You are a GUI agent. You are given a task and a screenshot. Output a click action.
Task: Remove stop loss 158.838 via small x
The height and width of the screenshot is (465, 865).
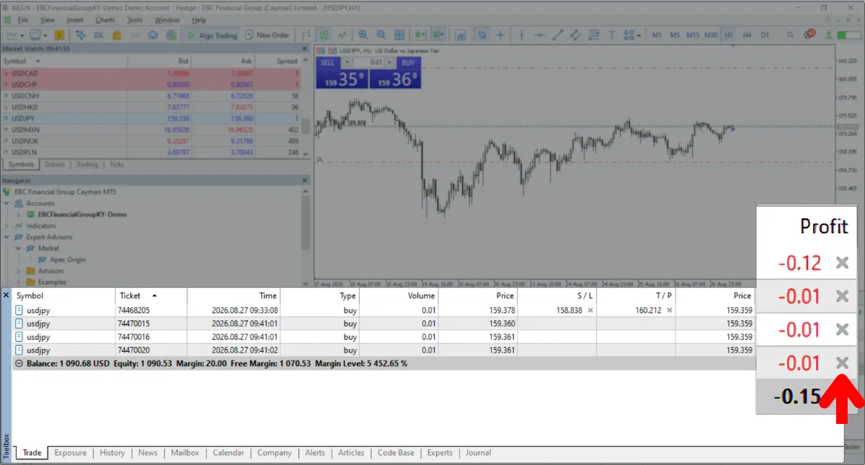coord(590,311)
